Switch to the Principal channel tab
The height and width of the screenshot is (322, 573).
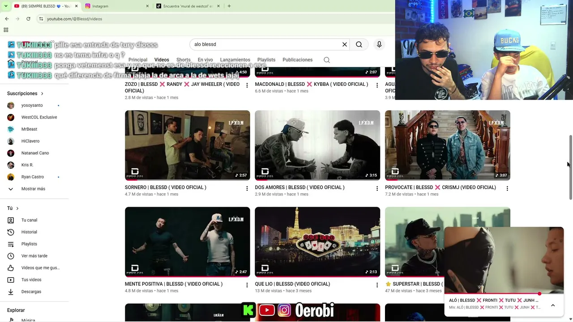(138, 60)
